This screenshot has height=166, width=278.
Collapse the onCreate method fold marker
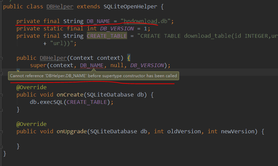(1, 95)
